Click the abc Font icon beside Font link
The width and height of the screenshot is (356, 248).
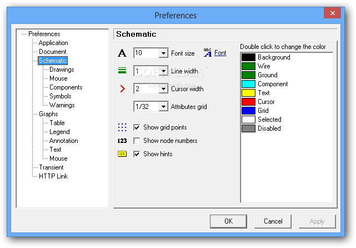click(208, 52)
